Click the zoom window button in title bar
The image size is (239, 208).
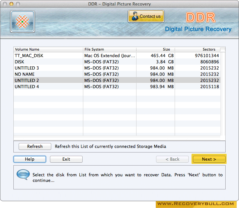[18, 4]
